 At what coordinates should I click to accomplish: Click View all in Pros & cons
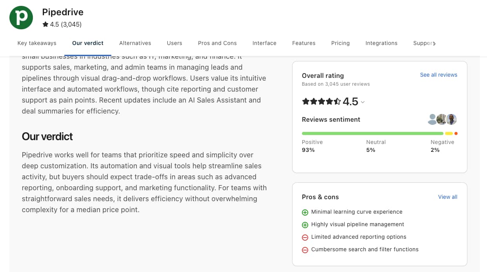click(447, 197)
